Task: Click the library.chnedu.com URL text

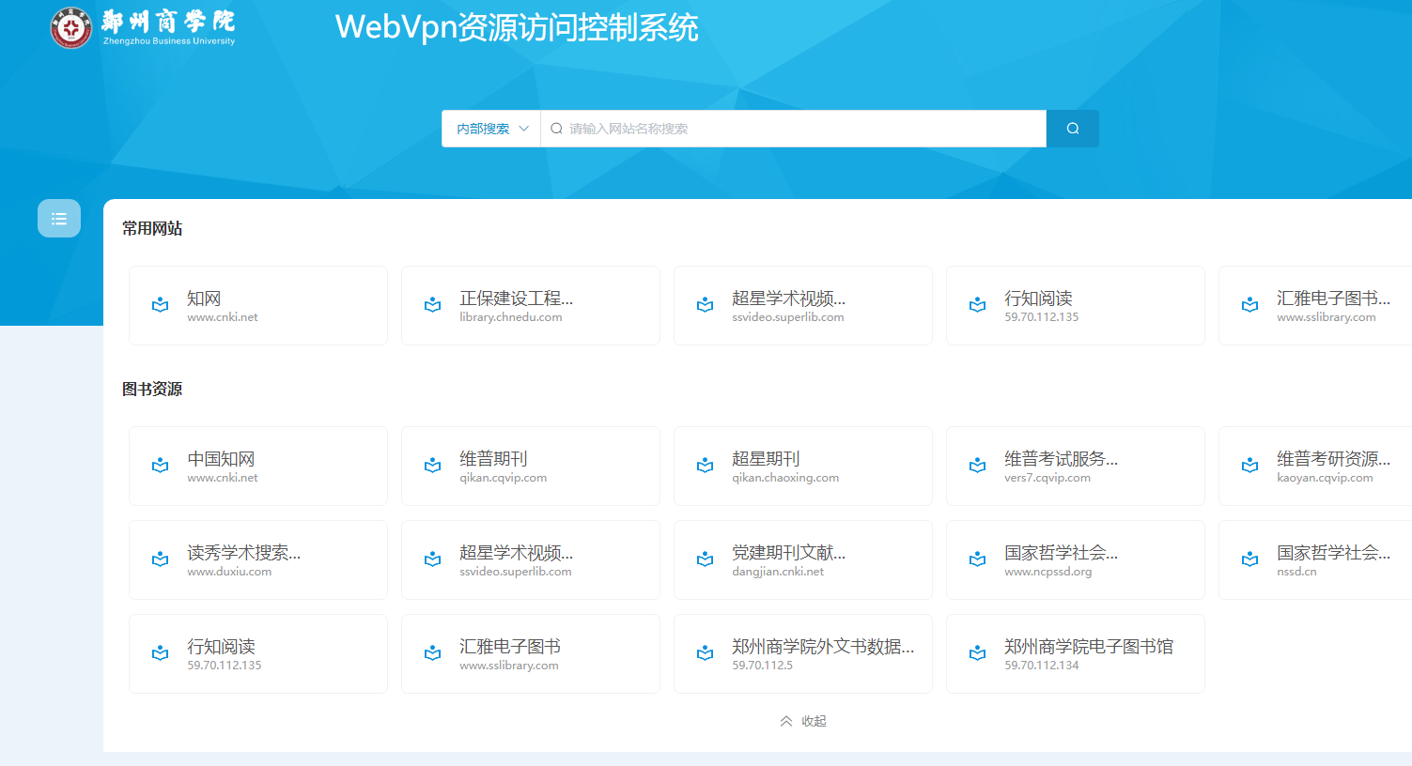Action: pyautogui.click(x=511, y=317)
